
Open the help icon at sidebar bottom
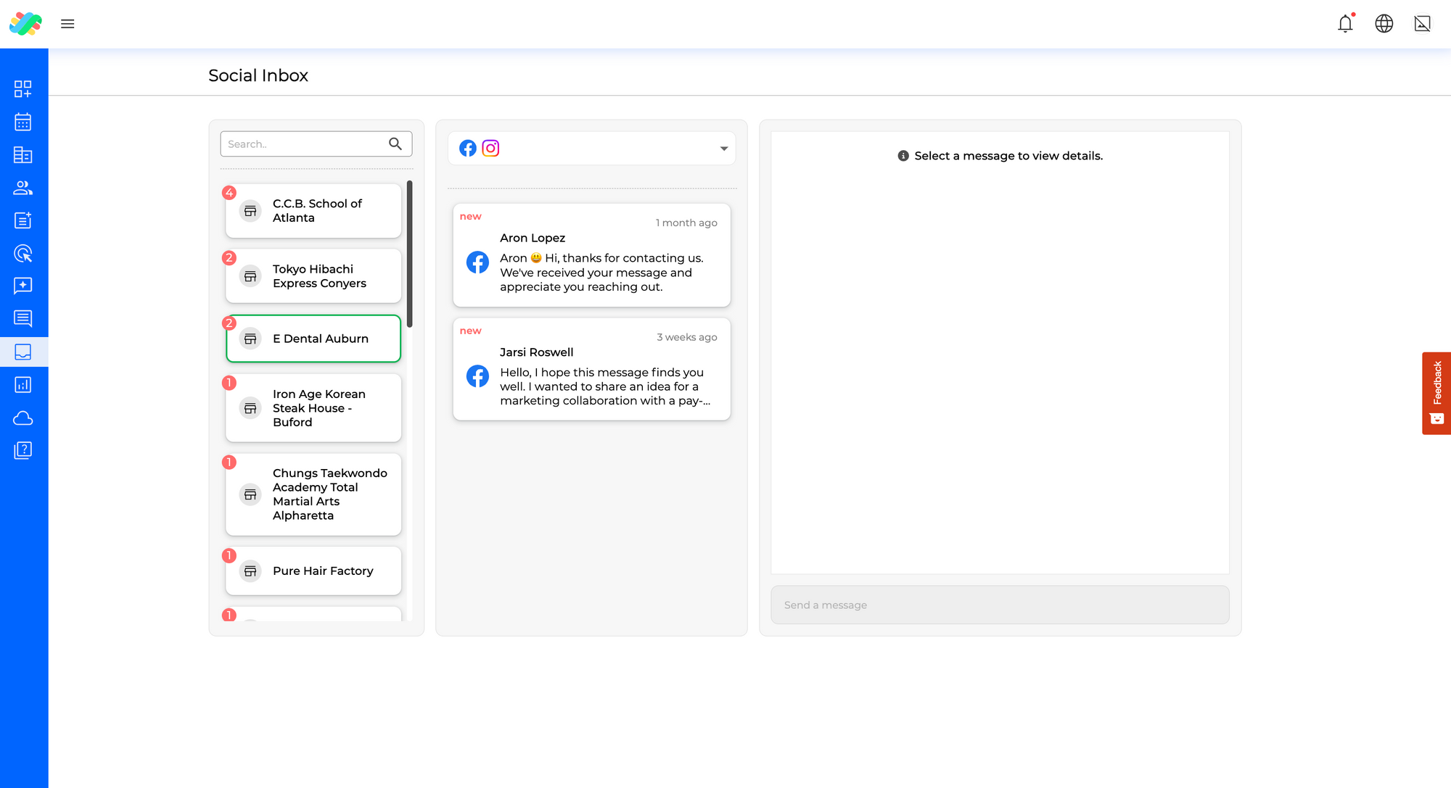23,450
